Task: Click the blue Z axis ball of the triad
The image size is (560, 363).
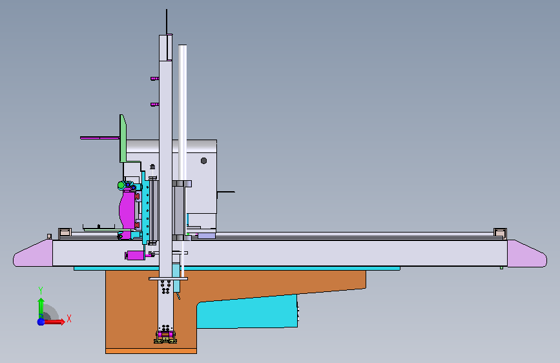Action: pyautogui.click(x=41, y=322)
